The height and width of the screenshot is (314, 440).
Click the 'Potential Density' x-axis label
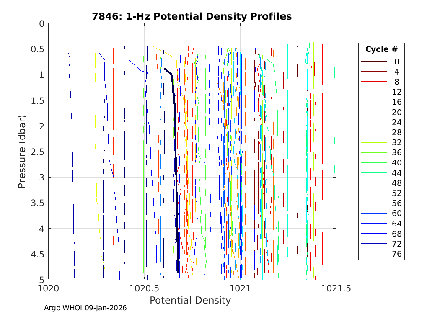tap(190, 300)
